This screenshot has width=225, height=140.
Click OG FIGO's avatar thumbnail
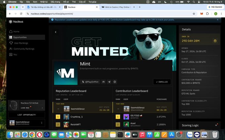point(126,117)
